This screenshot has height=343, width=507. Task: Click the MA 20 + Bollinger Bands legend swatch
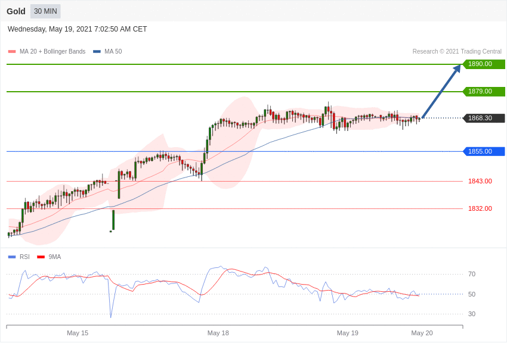coord(12,51)
